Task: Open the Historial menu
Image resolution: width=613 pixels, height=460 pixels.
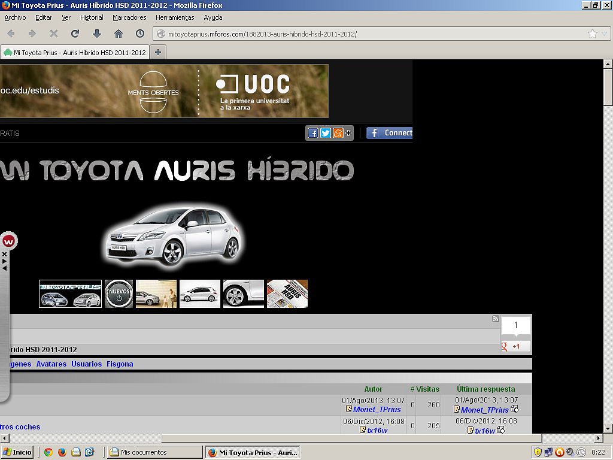Action: coord(92,17)
